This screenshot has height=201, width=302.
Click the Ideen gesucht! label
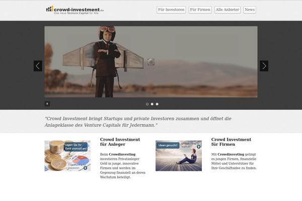[x=168, y=145]
